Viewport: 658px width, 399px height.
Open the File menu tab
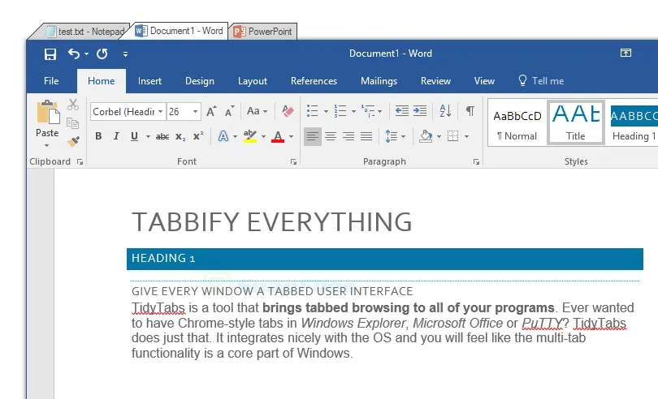(x=51, y=81)
